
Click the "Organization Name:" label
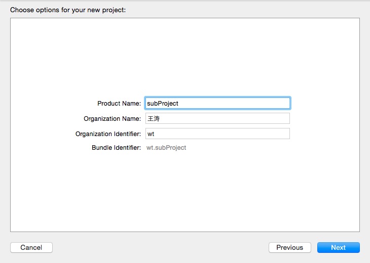coord(112,119)
